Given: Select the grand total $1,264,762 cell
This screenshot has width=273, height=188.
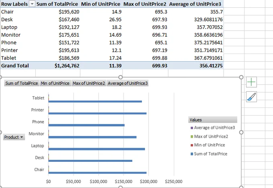Looking at the screenshot, I should coord(58,66).
